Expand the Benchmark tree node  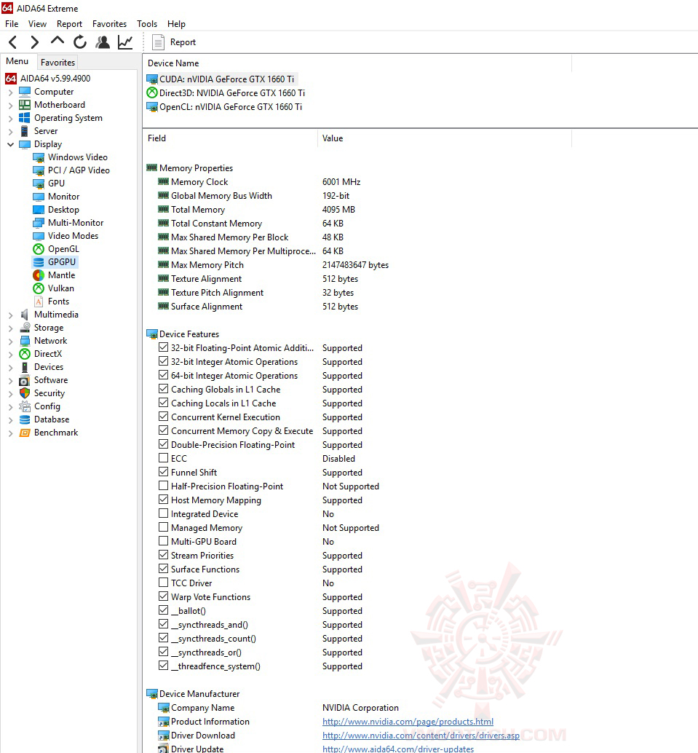click(11, 433)
